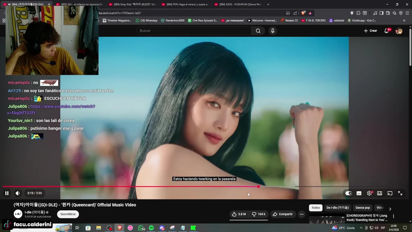This screenshot has height=232, width=412.
Task: Cast the video to a TV
Action: tap(390, 193)
